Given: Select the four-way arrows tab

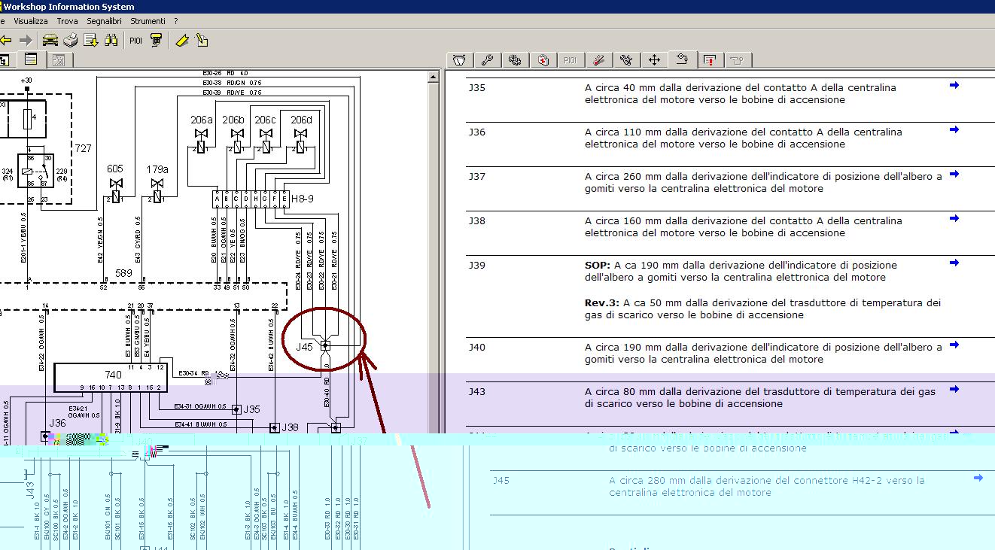Looking at the screenshot, I should (654, 60).
